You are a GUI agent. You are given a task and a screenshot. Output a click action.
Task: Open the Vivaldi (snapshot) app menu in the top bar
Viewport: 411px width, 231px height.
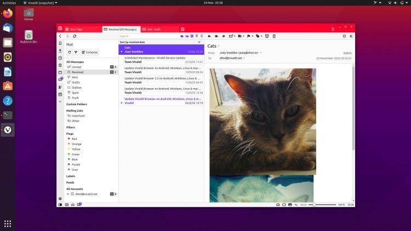40,3
